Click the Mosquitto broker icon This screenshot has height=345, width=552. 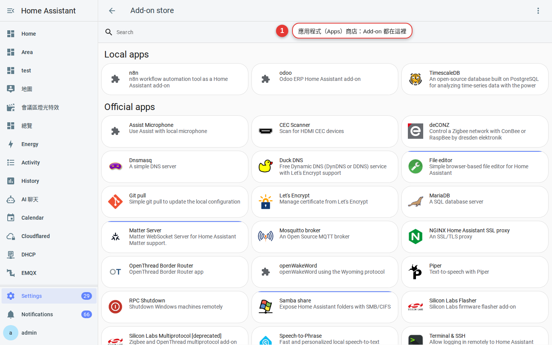coord(266,237)
